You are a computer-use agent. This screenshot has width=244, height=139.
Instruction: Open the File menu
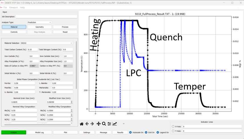pos(5,7)
